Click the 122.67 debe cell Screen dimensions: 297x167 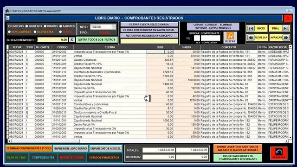coord(160,60)
